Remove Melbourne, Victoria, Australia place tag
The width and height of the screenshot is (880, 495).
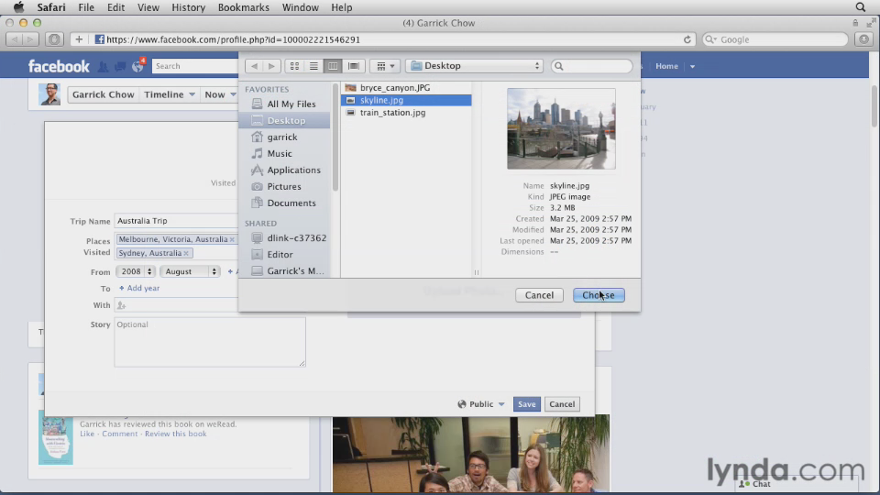(232, 239)
